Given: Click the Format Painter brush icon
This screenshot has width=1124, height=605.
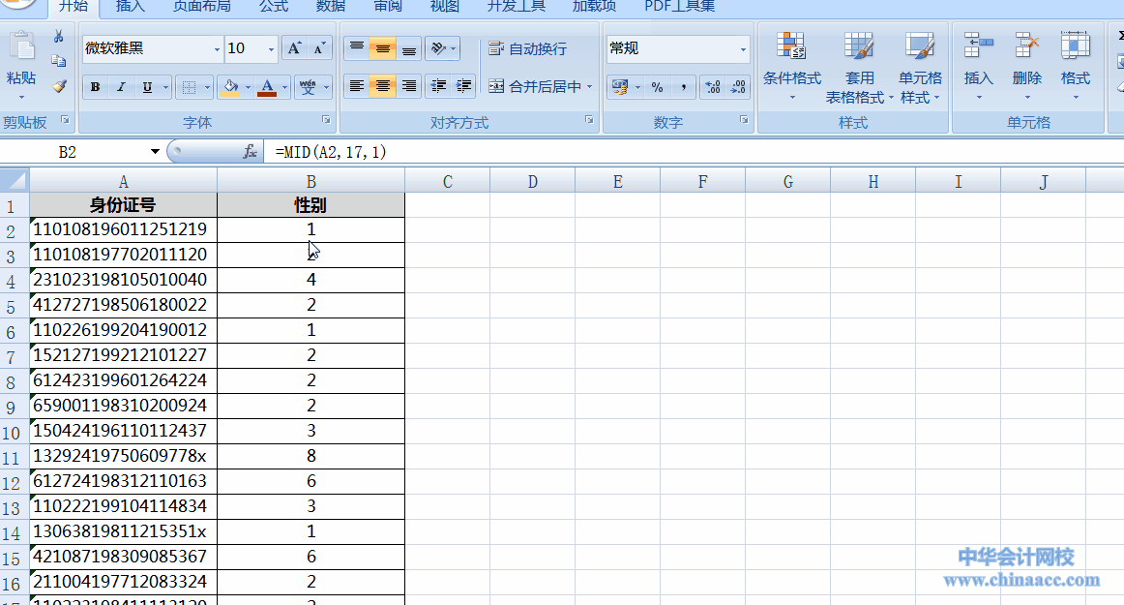Looking at the screenshot, I should (x=59, y=86).
